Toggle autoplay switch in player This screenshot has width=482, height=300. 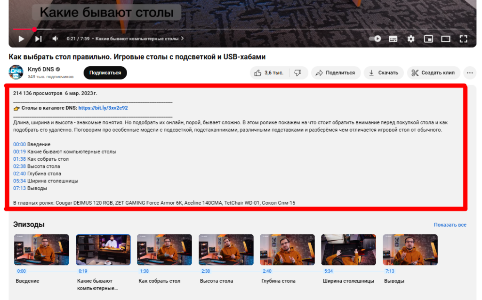[x=375, y=39]
